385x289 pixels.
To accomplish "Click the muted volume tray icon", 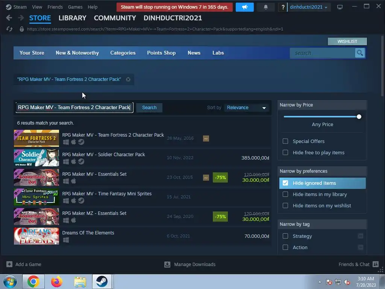I will pos(347,282).
